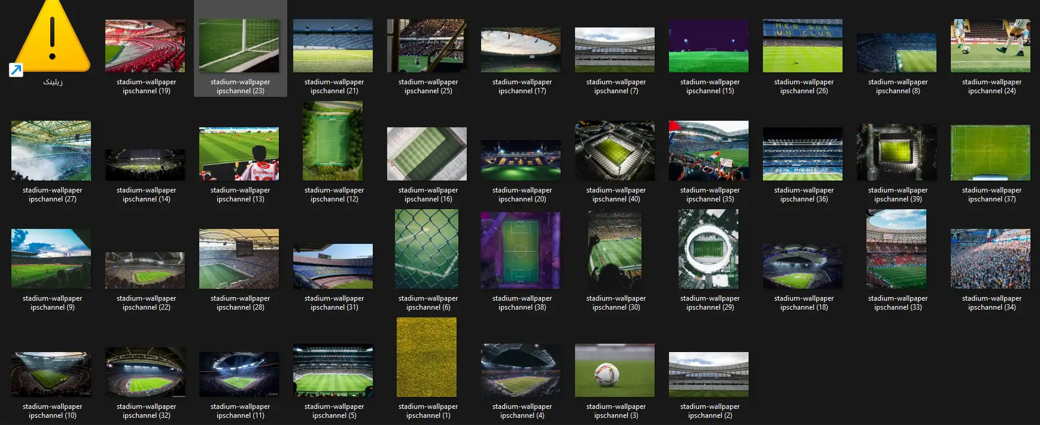Viewport: 1040px width, 425px height.
Task: Click the highlighted stadium-wallpaper ipschannel (23) file
Action: pyautogui.click(x=239, y=46)
